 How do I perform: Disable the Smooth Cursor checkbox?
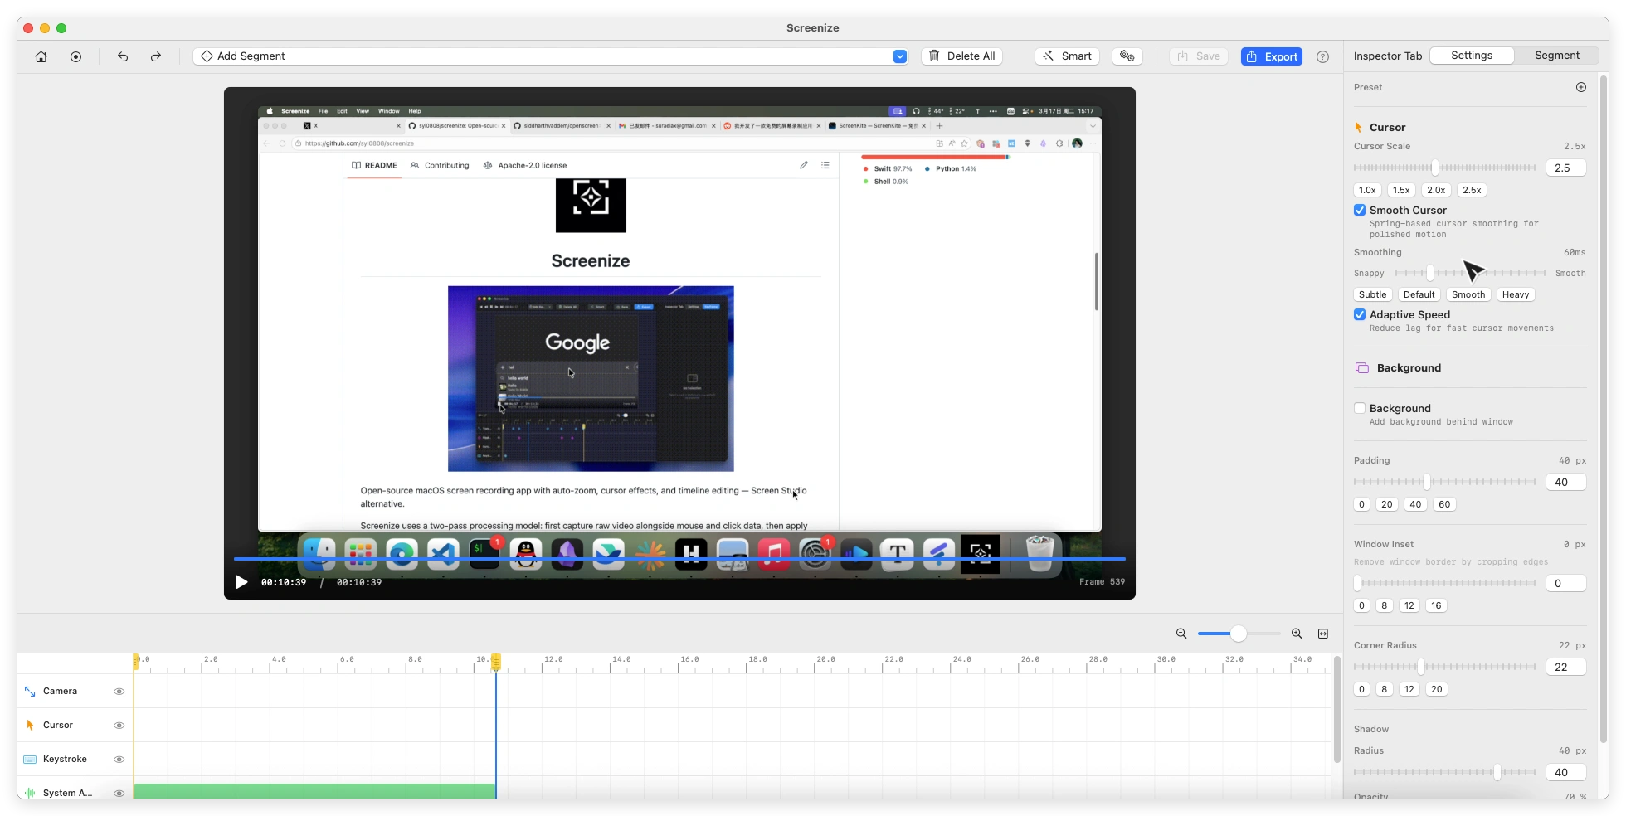pyautogui.click(x=1360, y=211)
